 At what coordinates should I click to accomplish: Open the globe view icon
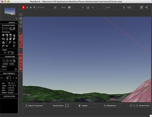21,18
